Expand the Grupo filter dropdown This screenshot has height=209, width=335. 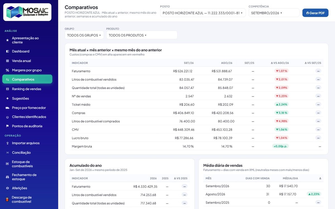tap(84, 35)
